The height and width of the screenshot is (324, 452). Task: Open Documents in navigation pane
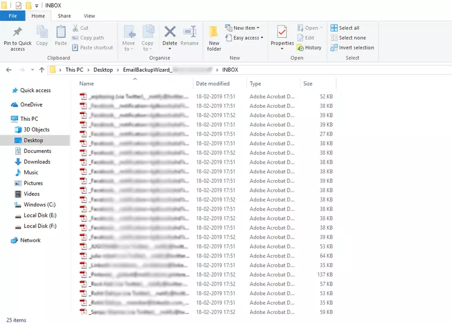pyautogui.click(x=33, y=151)
